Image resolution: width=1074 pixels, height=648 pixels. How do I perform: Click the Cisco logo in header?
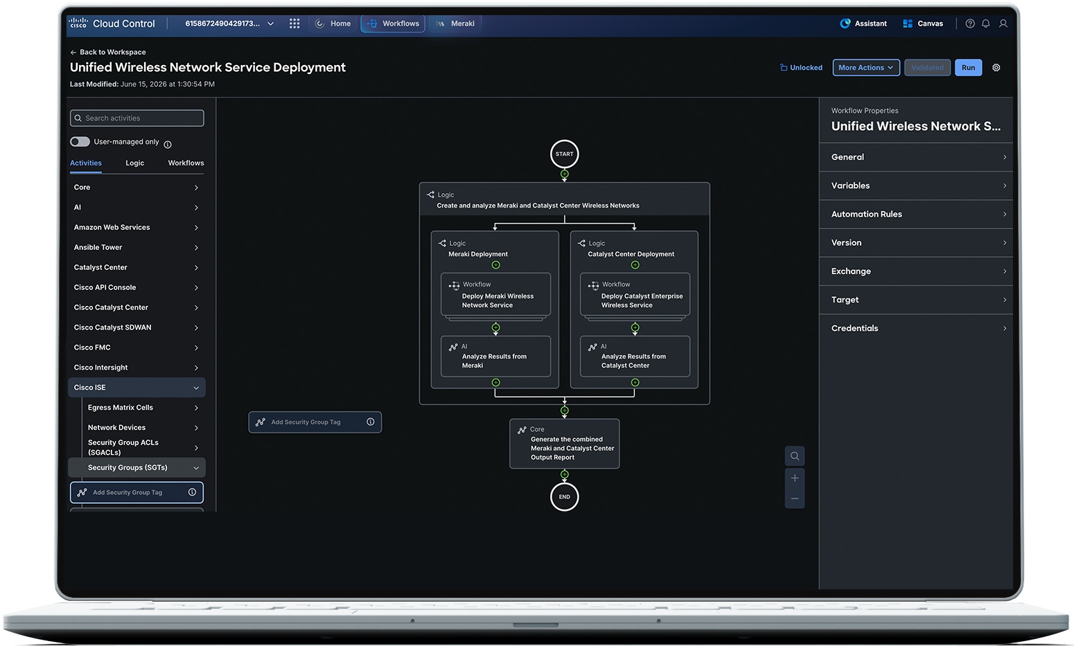78,23
